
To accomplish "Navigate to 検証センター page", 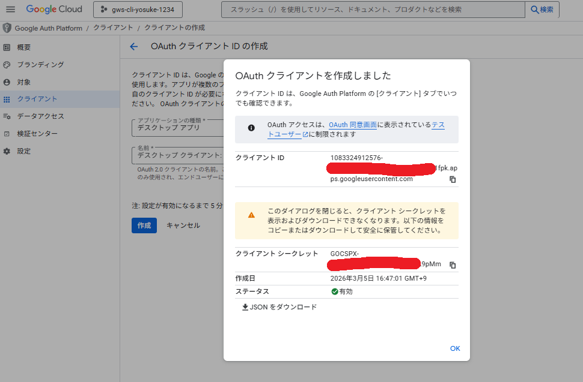I will (x=37, y=134).
